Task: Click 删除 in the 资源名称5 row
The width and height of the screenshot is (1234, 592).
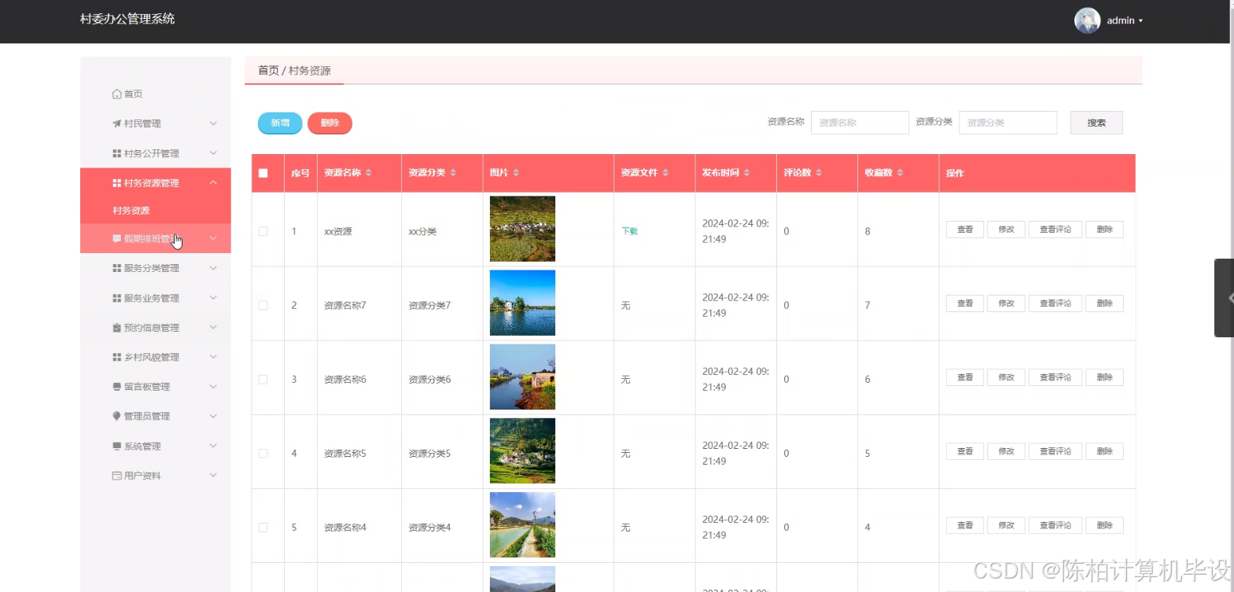Action: coord(1104,451)
